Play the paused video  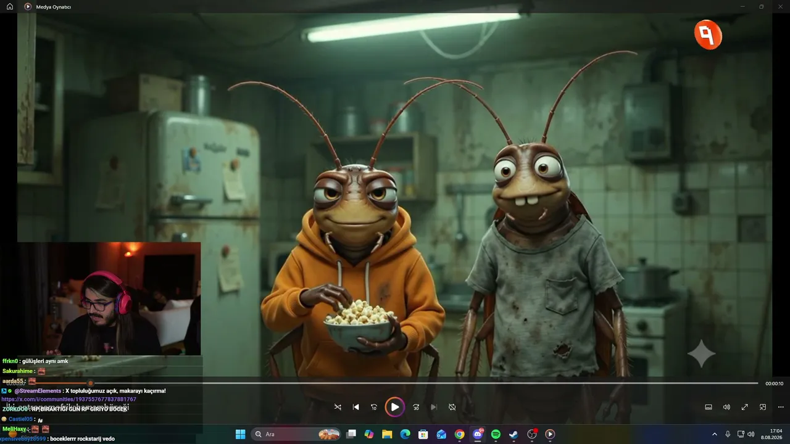(x=394, y=407)
